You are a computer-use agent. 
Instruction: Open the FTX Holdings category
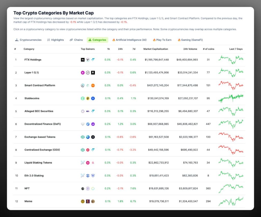point(33,60)
